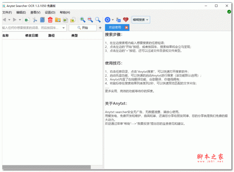
Task: Open the 设置(O) menu
Action: pyautogui.click(x=50, y=12)
